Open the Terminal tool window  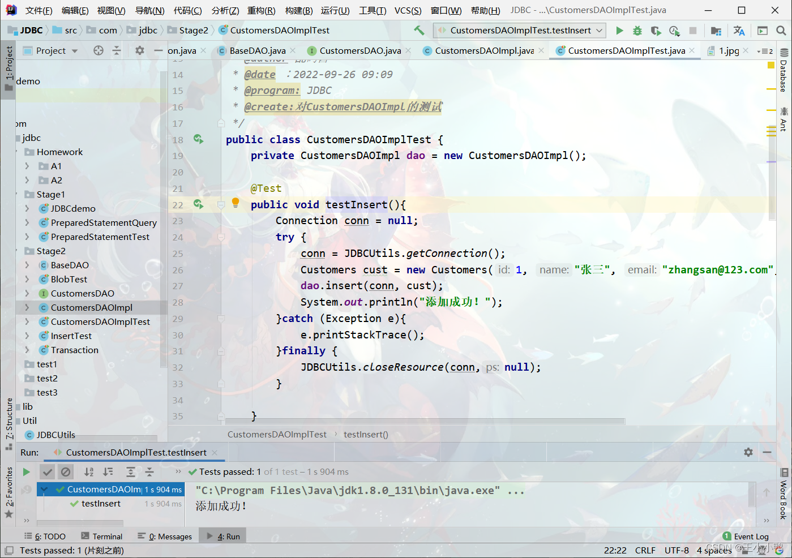[x=101, y=536]
